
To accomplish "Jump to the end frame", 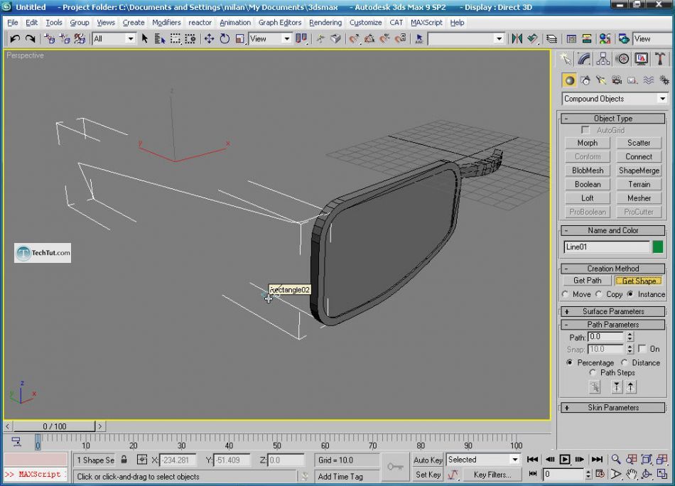I will pyautogui.click(x=597, y=459).
